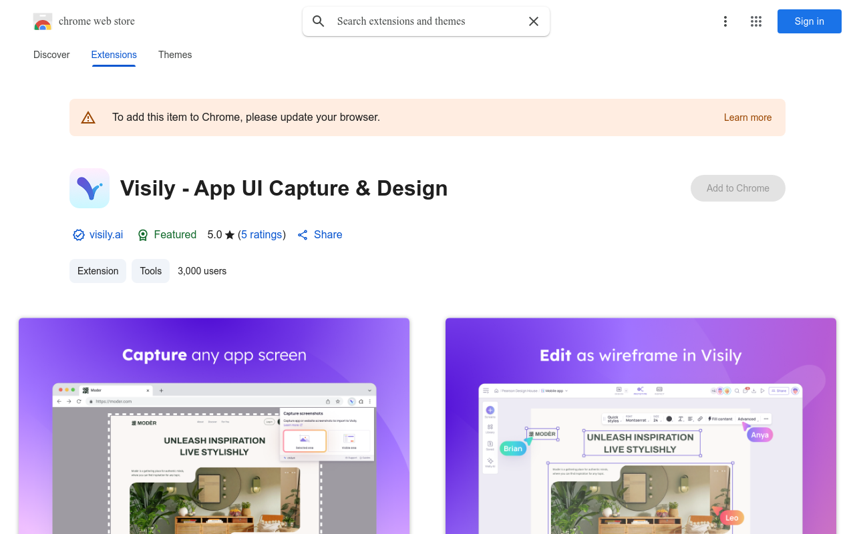
Task: Click the Visily extension logo icon
Action: coord(90,188)
